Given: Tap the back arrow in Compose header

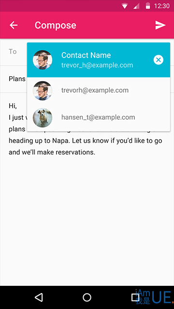Looking at the screenshot, I should pyautogui.click(x=14, y=25).
